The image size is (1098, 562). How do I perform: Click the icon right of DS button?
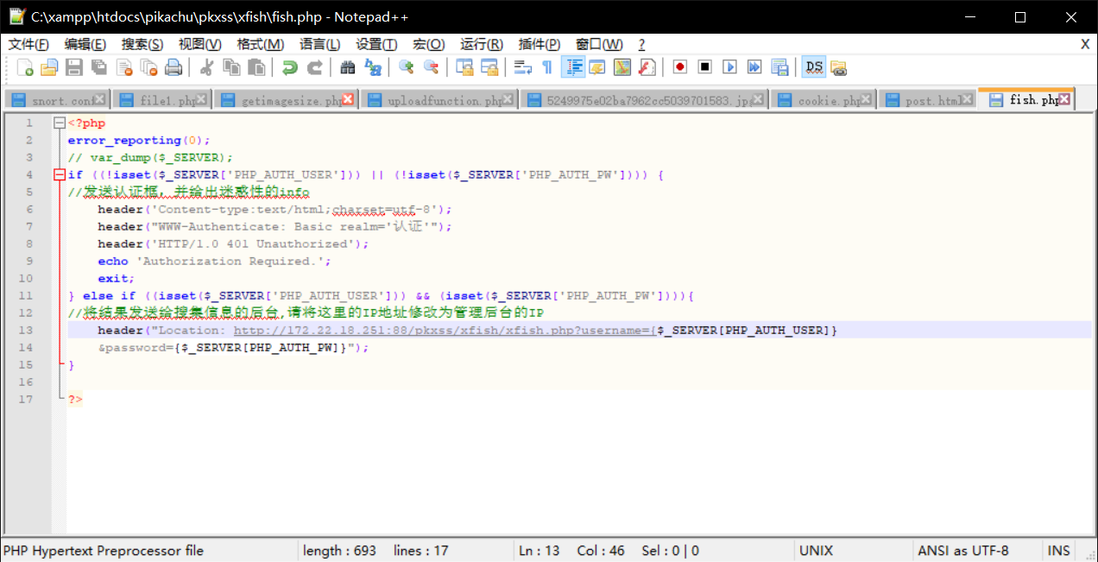click(838, 67)
